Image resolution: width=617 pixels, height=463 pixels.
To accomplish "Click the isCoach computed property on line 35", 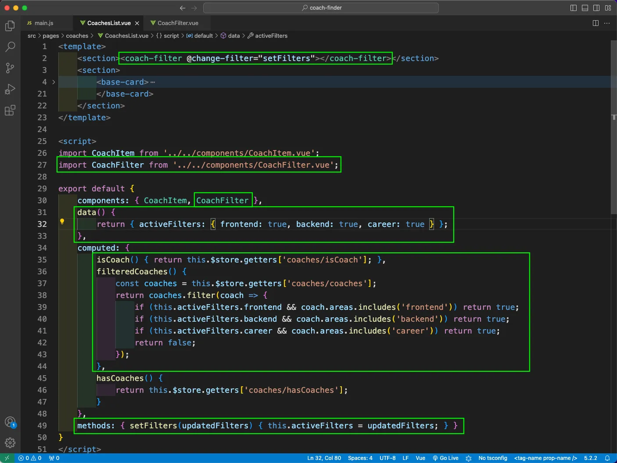I will (113, 260).
